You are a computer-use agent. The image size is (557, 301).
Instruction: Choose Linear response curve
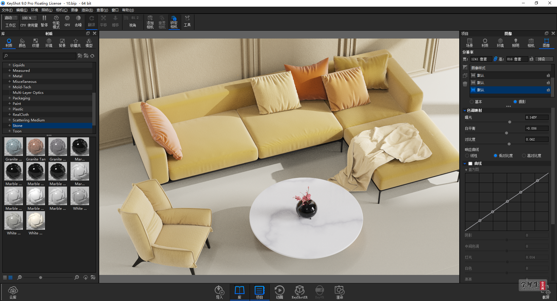coord(467,156)
